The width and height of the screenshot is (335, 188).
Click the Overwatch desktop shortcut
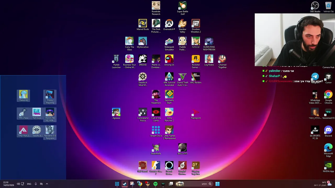[x=169, y=25]
